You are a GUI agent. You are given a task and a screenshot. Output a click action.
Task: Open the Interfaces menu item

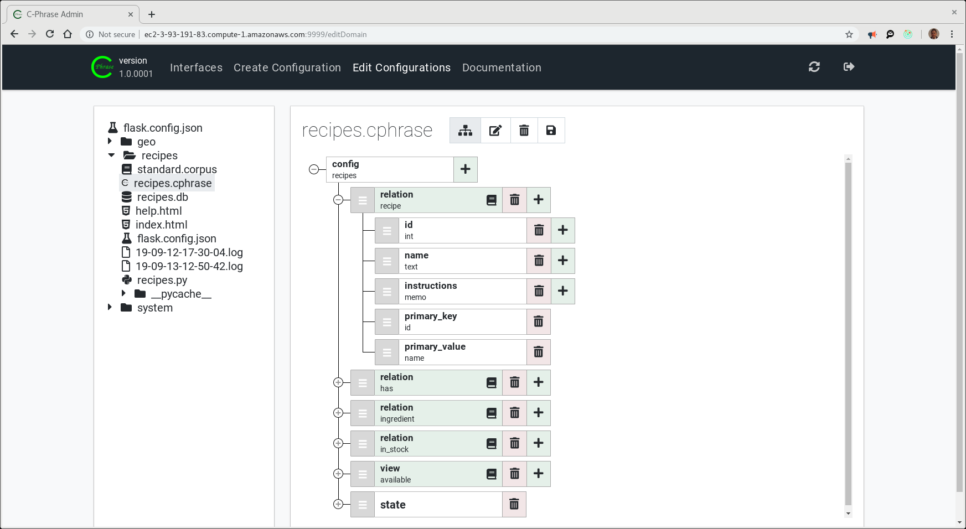(196, 68)
